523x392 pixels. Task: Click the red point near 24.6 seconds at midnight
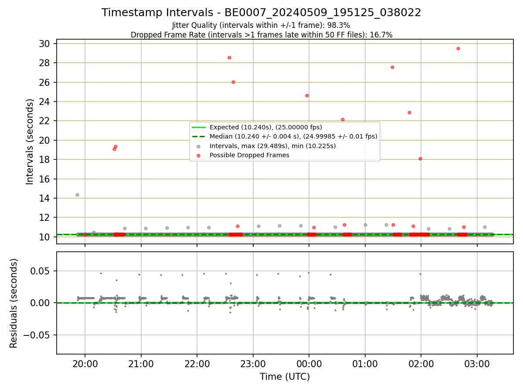tap(307, 95)
